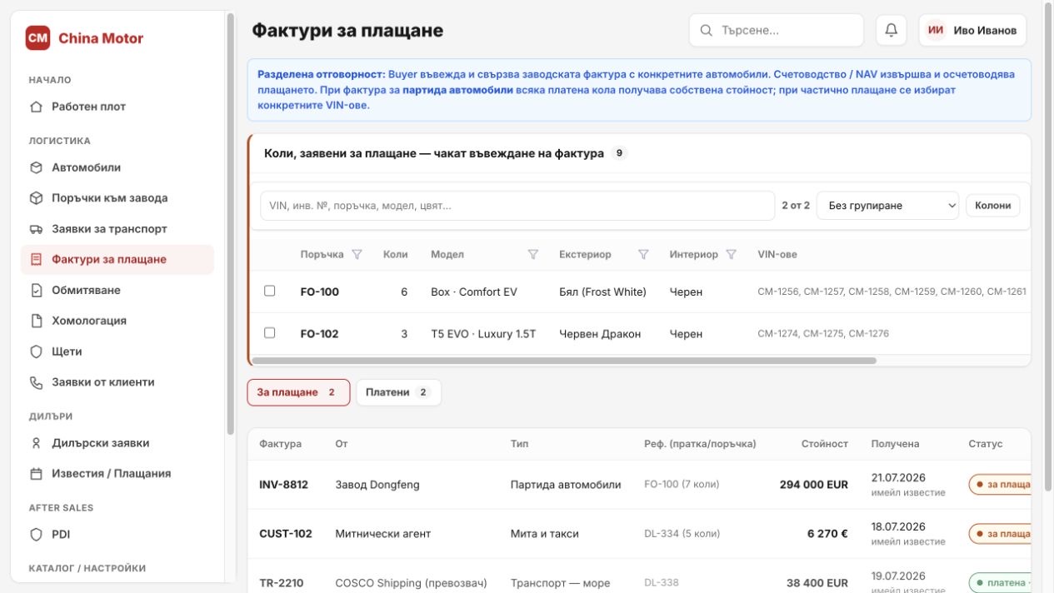Filter the Екстериор column
Viewport: 1054px width, 593px height.
pyautogui.click(x=643, y=254)
